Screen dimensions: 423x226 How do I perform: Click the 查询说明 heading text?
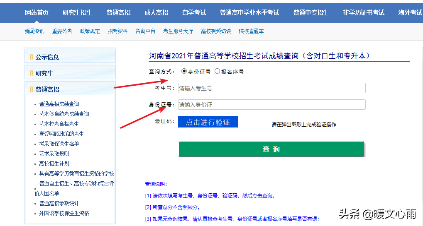click(x=156, y=184)
